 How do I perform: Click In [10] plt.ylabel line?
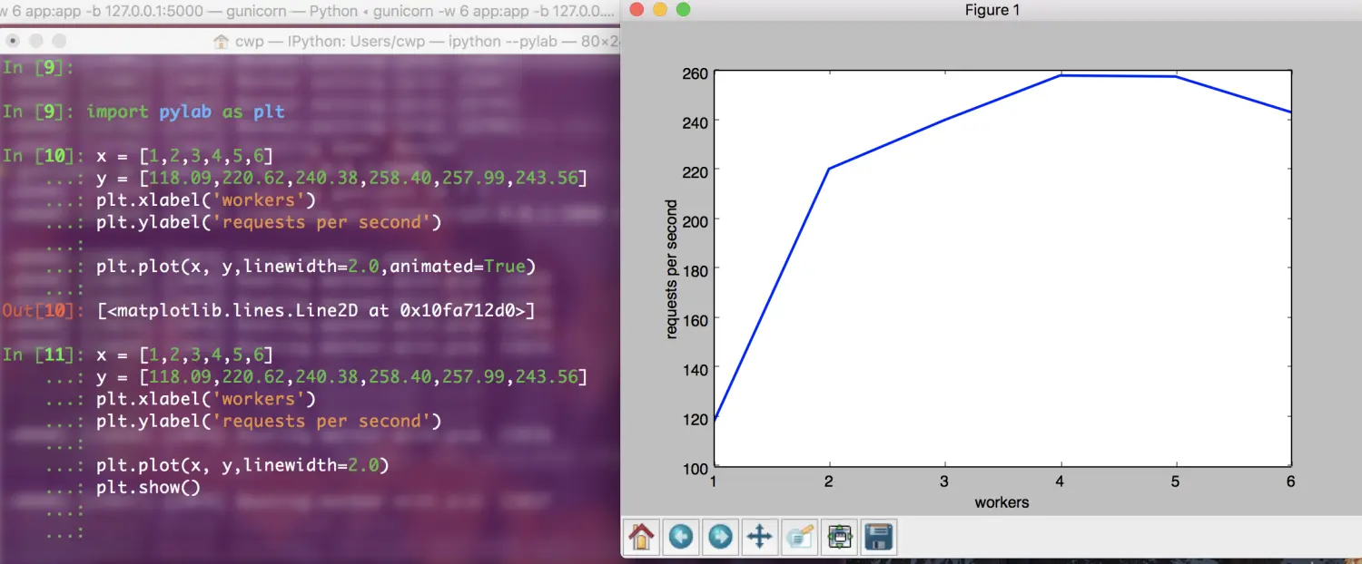tap(269, 222)
